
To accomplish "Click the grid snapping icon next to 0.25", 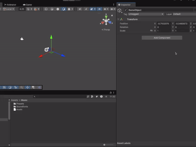I will 28,9.
